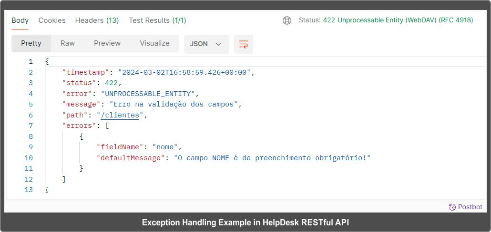Open Postbot assistant
The image size is (491, 232).
465,207
